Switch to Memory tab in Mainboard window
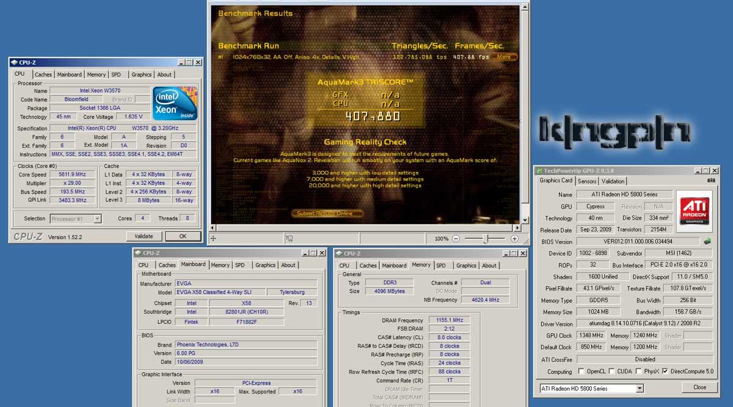This screenshot has width=733, height=407. pos(220,265)
